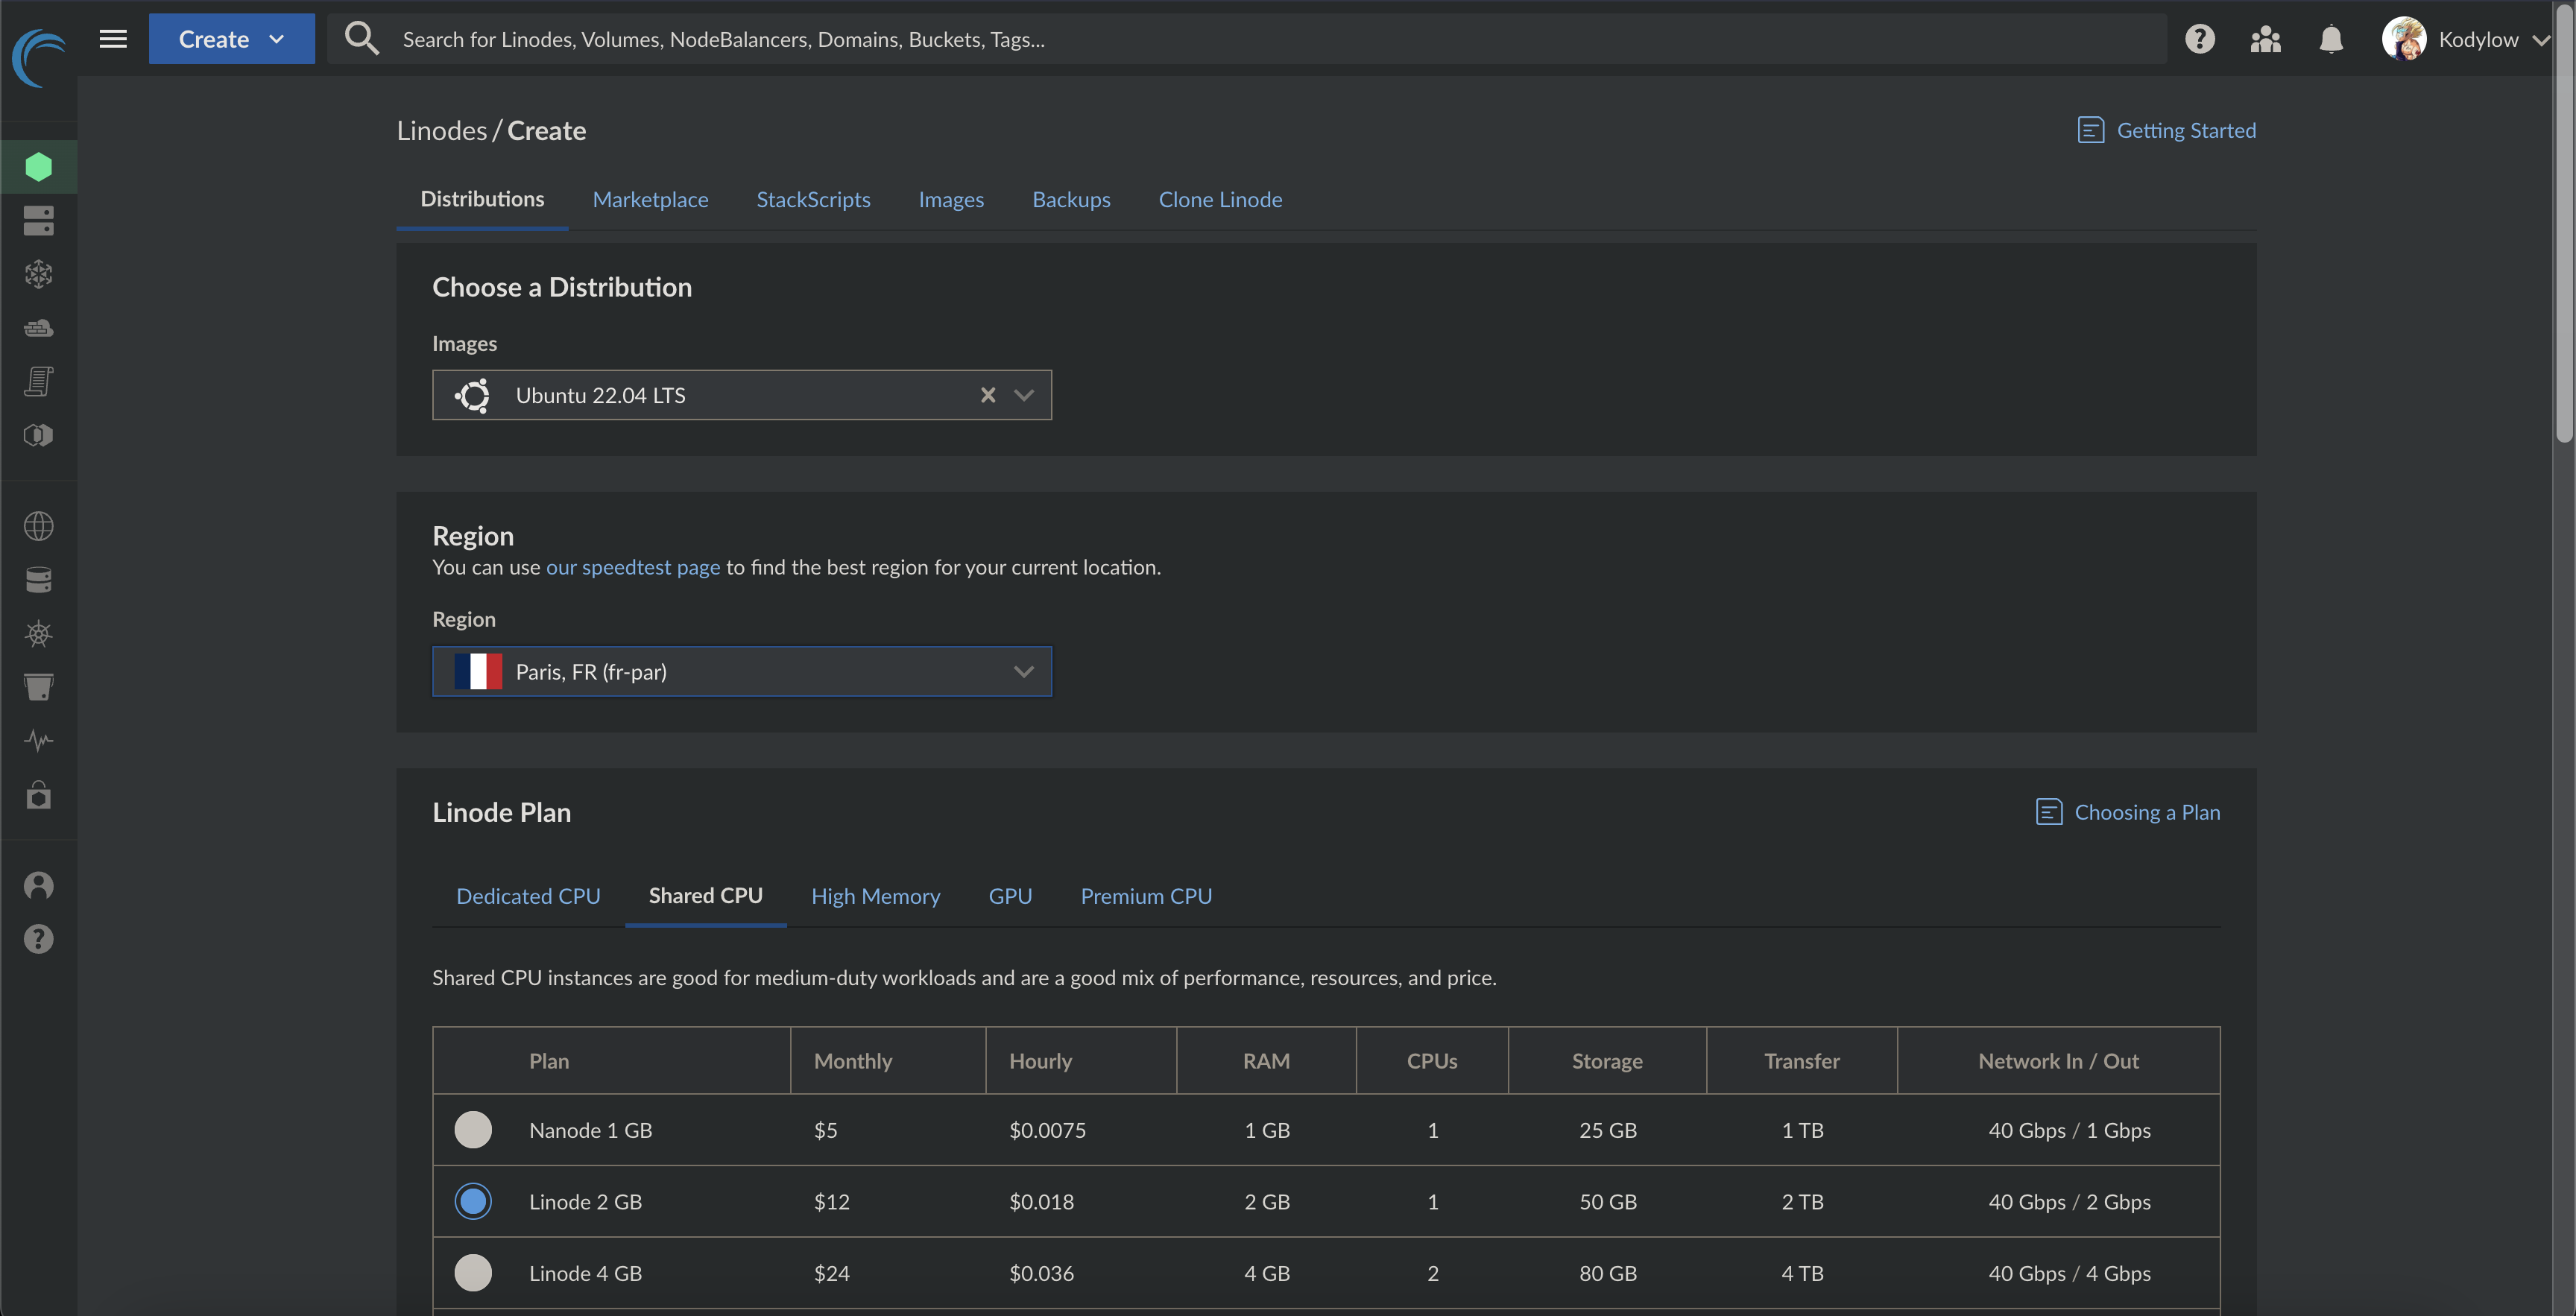Switch to the Backups tab
2576x1316 pixels.
(1071, 199)
